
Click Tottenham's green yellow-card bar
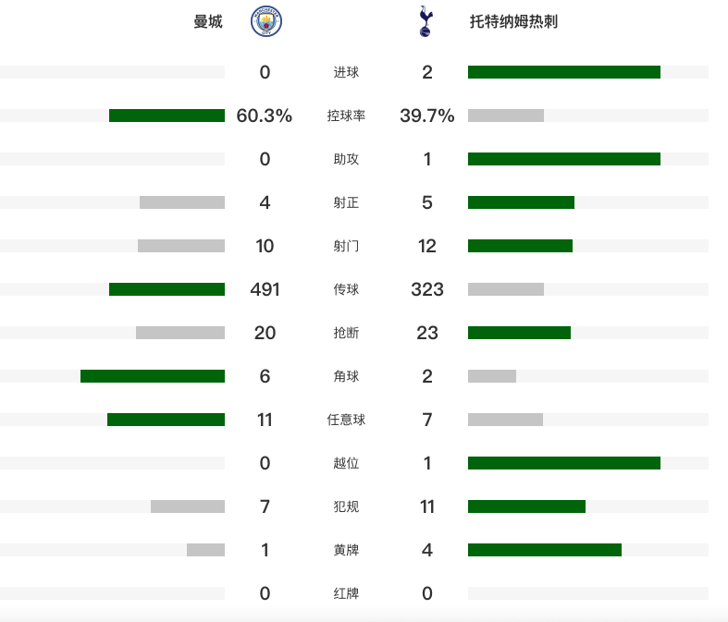[x=545, y=550]
